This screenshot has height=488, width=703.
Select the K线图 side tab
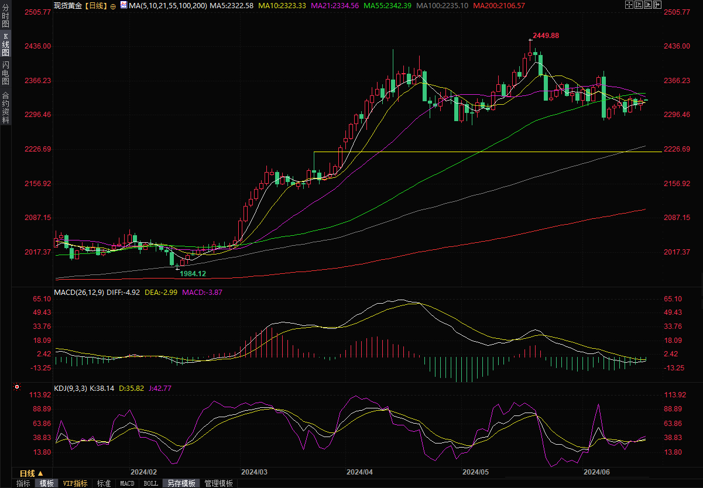point(6,44)
